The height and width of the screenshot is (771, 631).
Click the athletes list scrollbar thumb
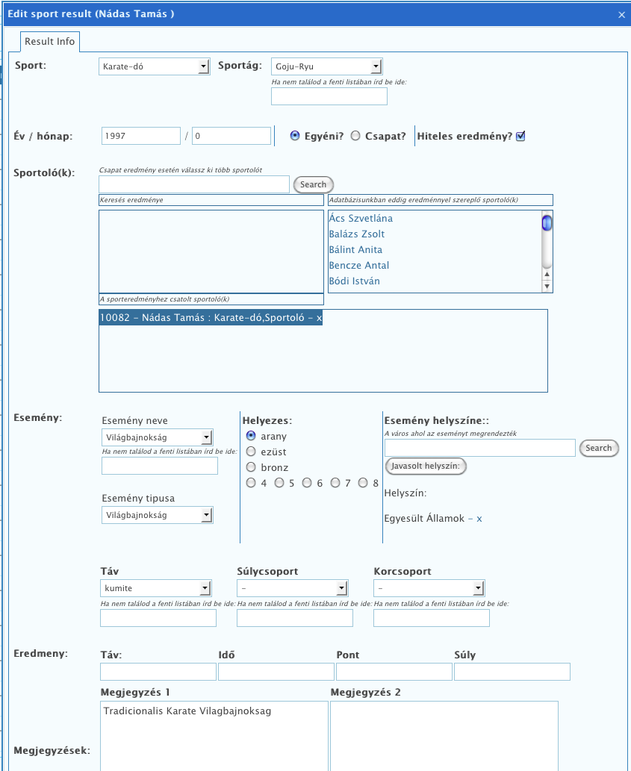click(547, 223)
